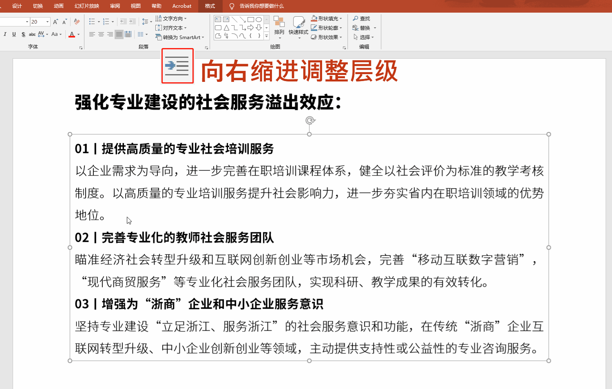The image size is (612, 389).
Task: Open the font size dropdown
Action: [47, 22]
